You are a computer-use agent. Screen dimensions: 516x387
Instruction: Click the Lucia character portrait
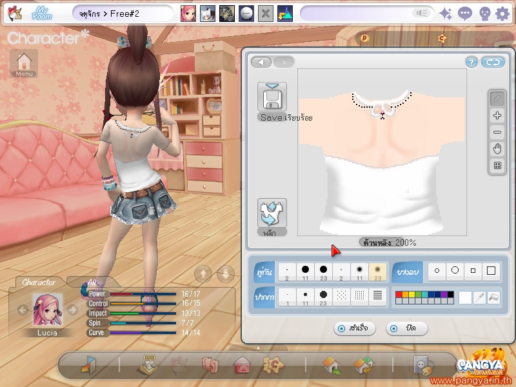47,310
